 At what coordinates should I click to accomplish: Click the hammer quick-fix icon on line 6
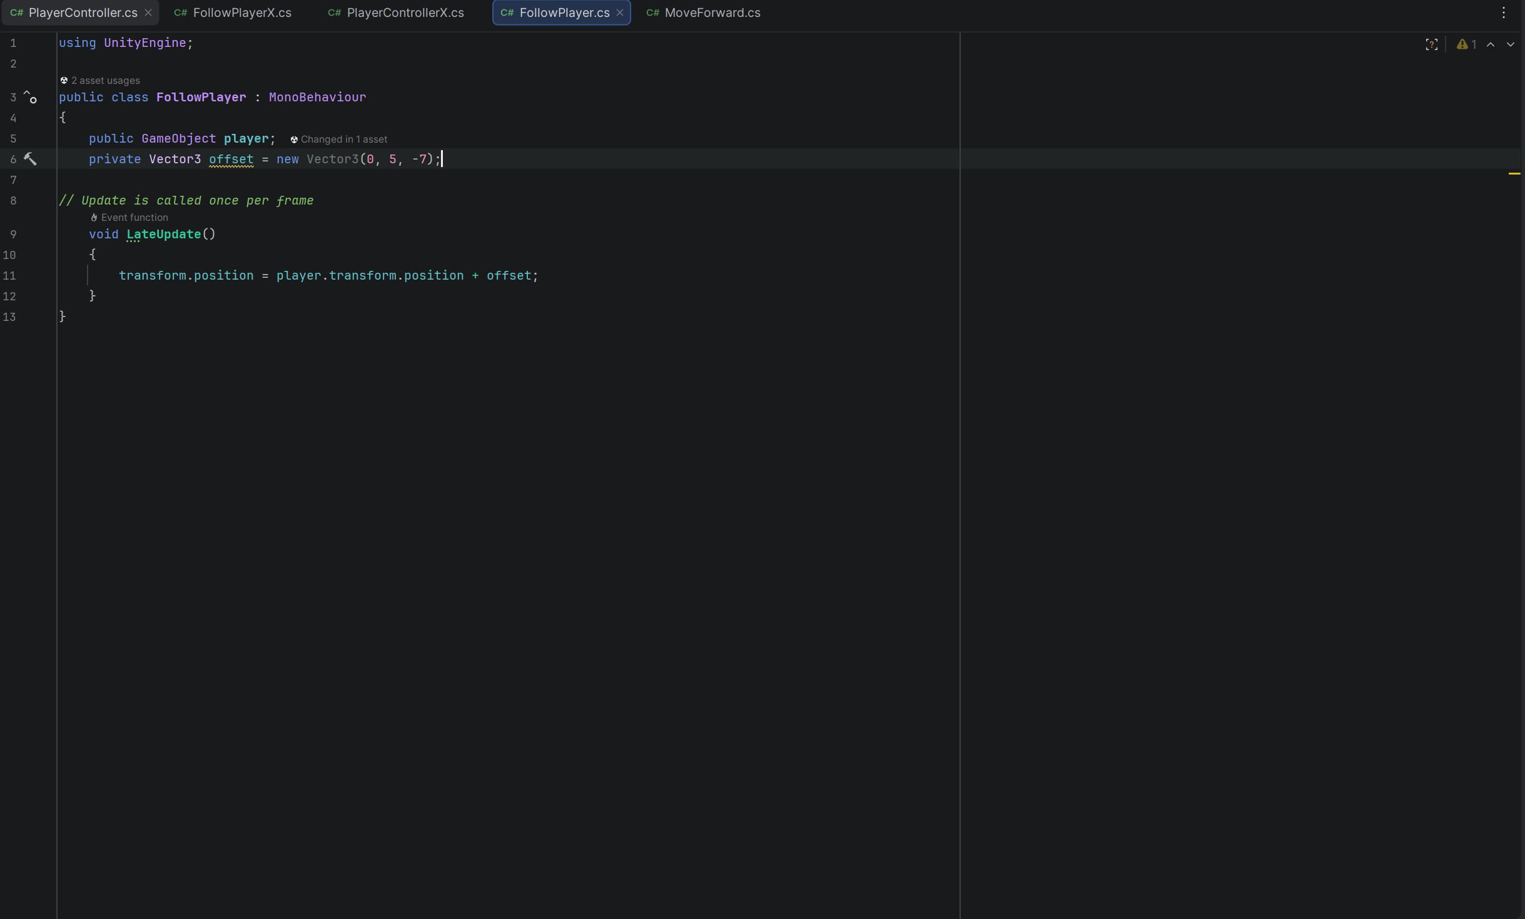pos(30,159)
